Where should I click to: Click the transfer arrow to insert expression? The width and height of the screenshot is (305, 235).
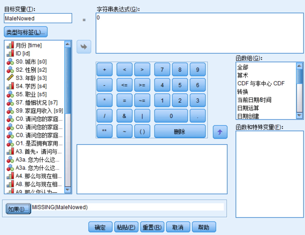click(84, 46)
